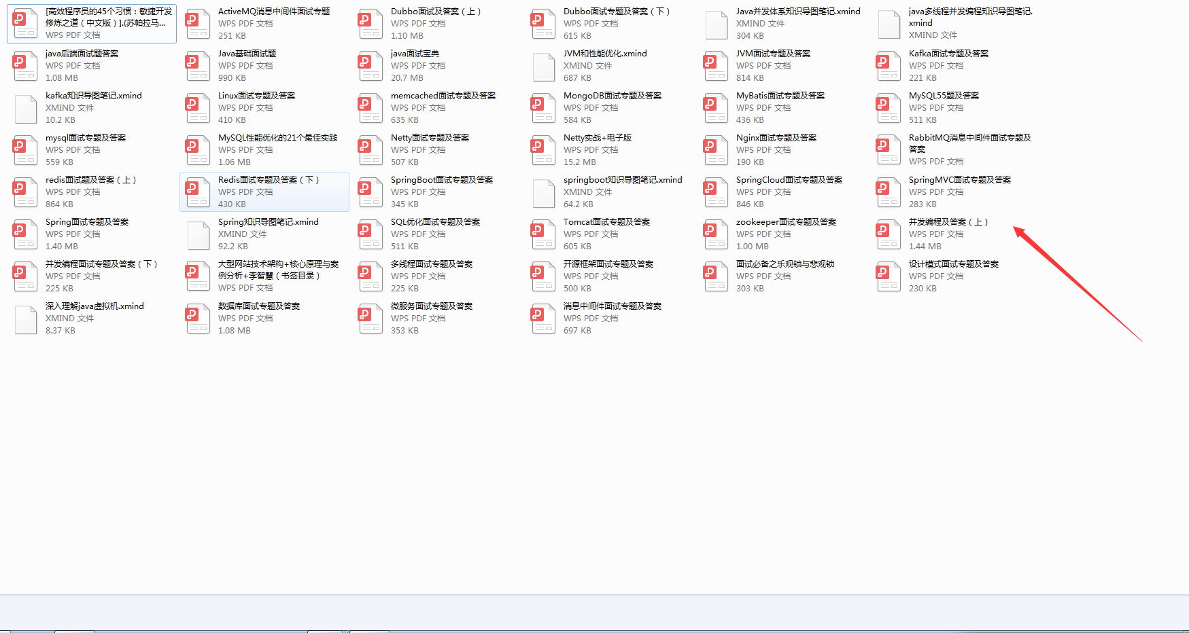Viewport: 1189px width, 633px height.
Task: Click the file name 并发编程及答案（上）
Action: click(948, 222)
